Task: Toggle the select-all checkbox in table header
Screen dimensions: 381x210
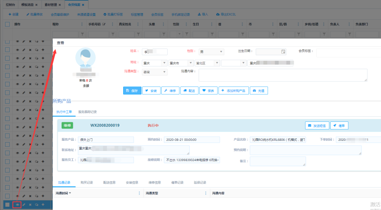Action: point(7,24)
